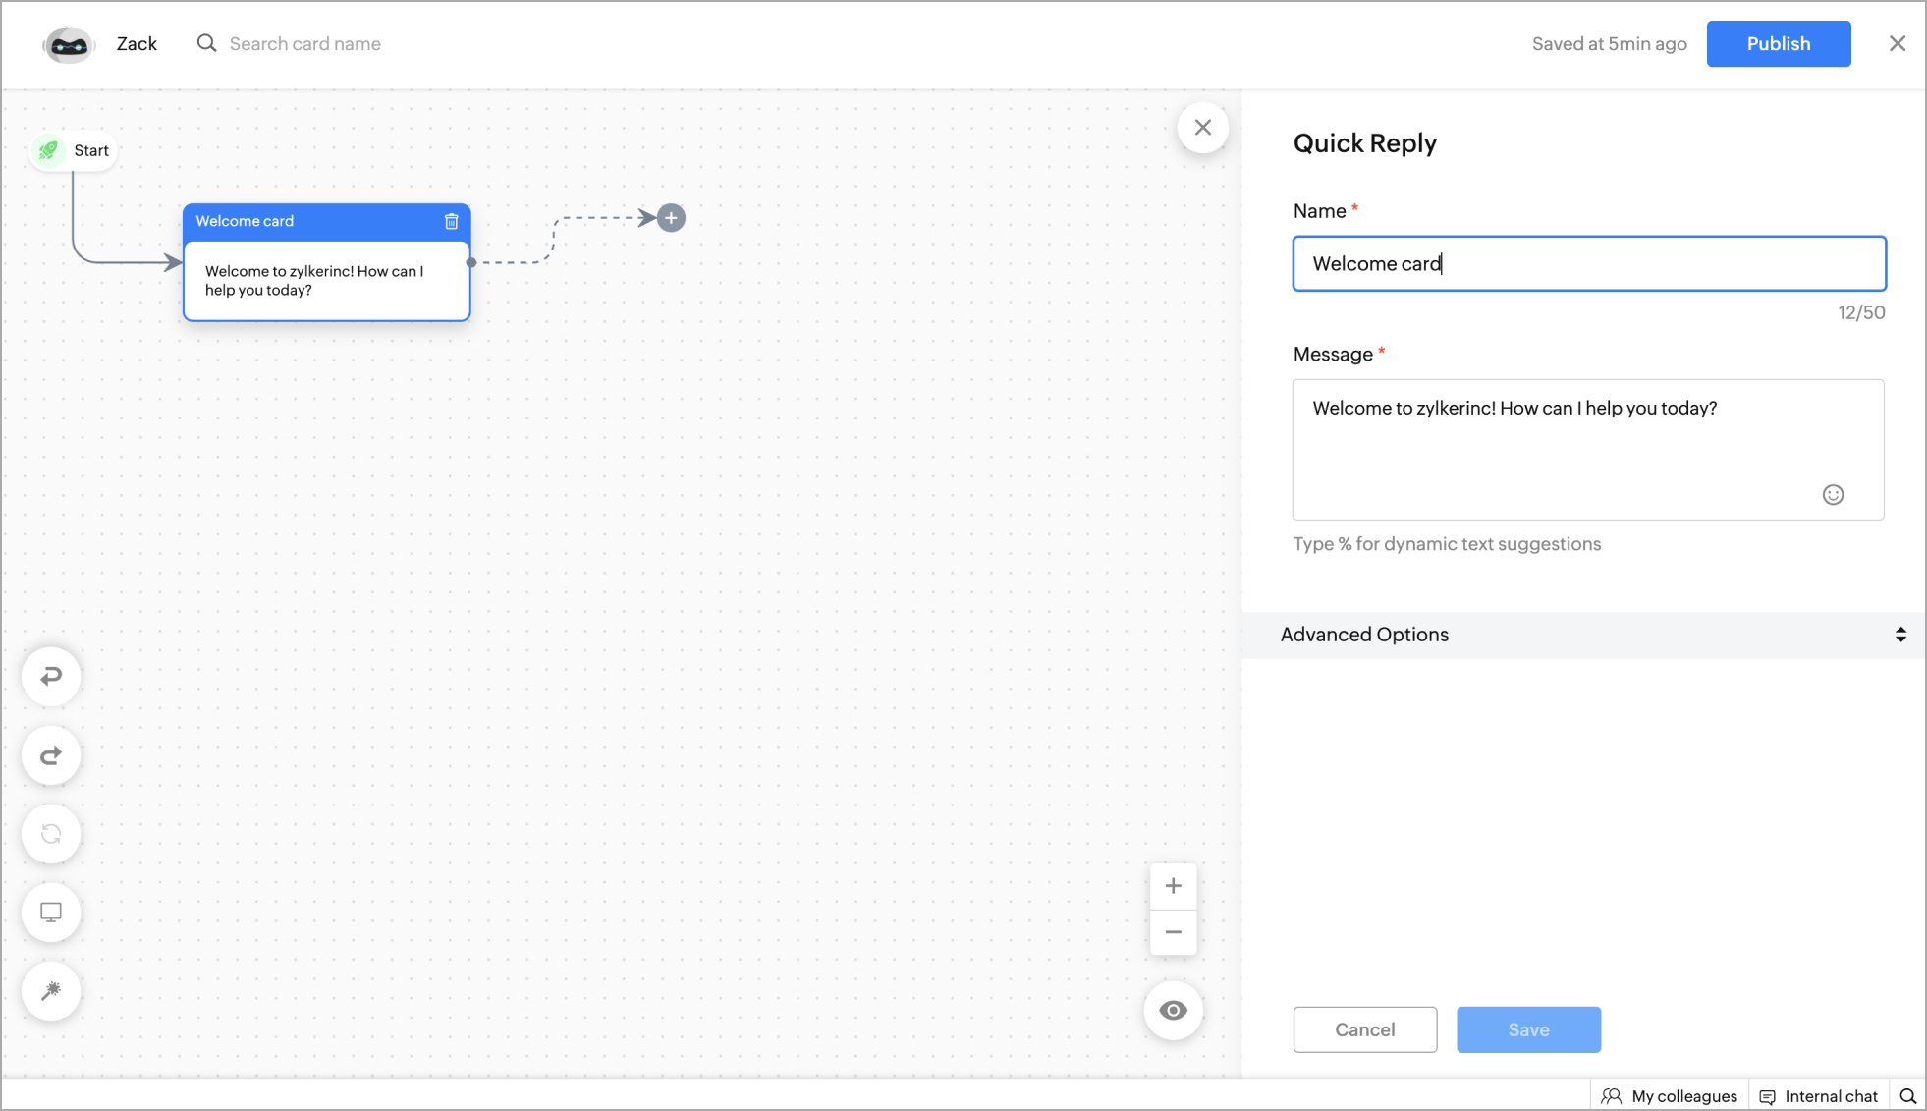The width and height of the screenshot is (1927, 1111).
Task: Click 'Saved at 5min ago' status text
Action: click(x=1610, y=43)
